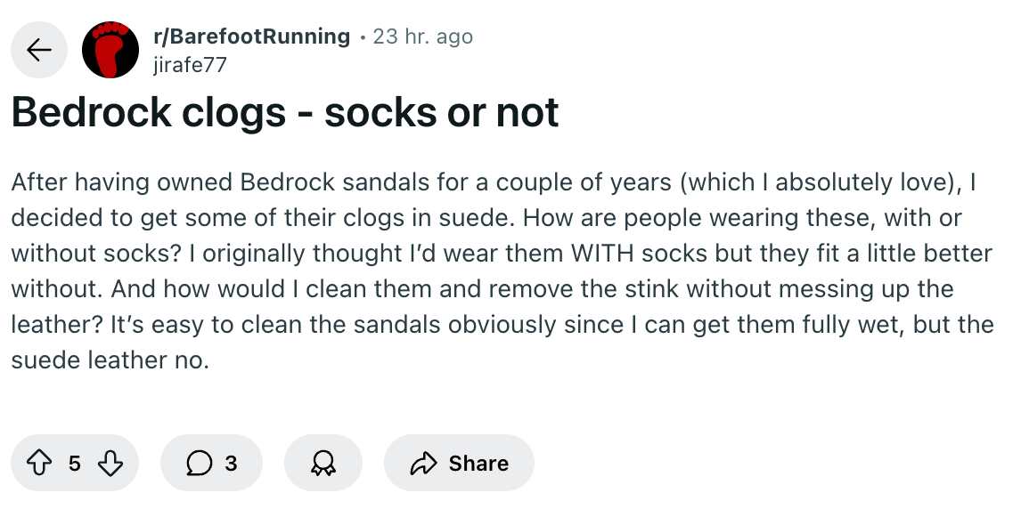The image size is (1021, 509).
Task: Go back using the left arrow button
Action: 39,50
